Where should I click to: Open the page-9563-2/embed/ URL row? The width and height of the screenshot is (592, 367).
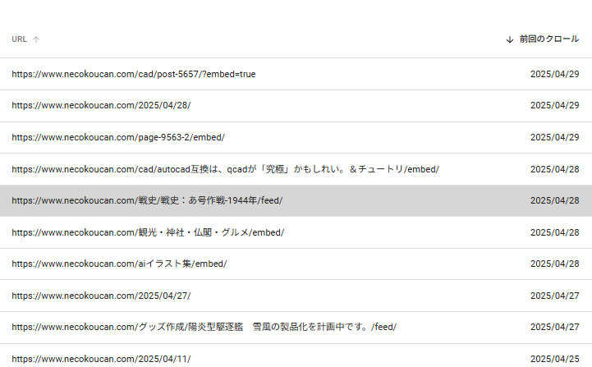296,137
